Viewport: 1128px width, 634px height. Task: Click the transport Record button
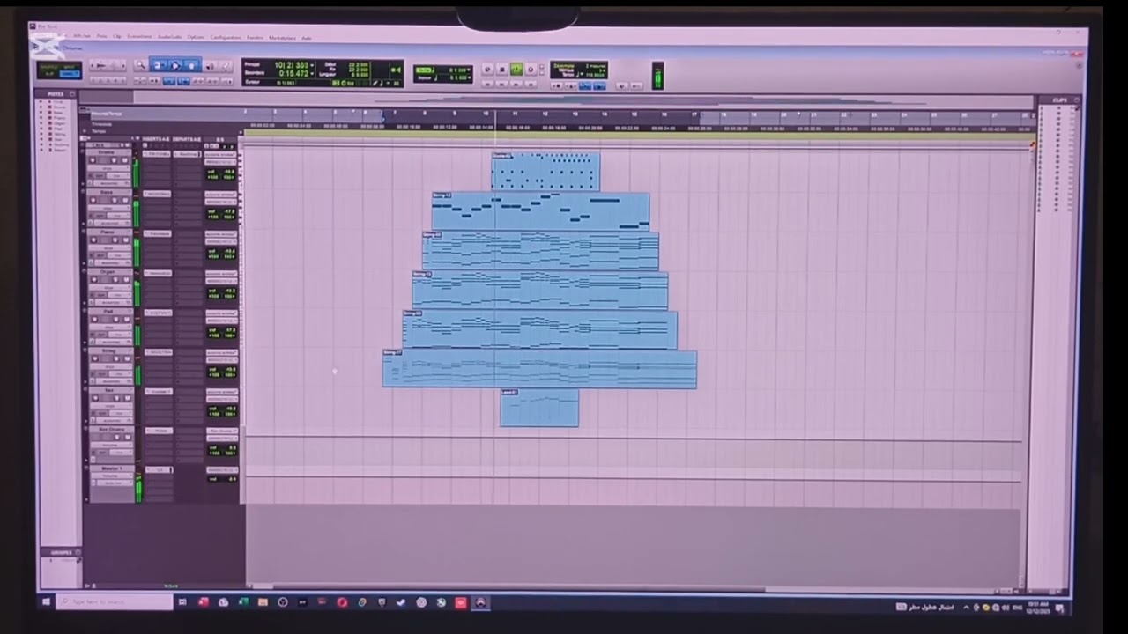point(531,70)
